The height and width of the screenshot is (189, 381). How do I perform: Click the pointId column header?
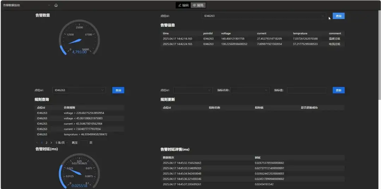[208, 33]
